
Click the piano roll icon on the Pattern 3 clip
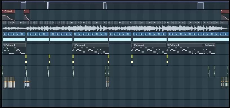pos(4,45)
